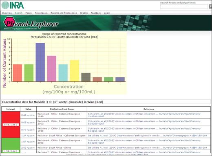Open the Schwarz reference link in the 1.67 row

click(144, 141)
